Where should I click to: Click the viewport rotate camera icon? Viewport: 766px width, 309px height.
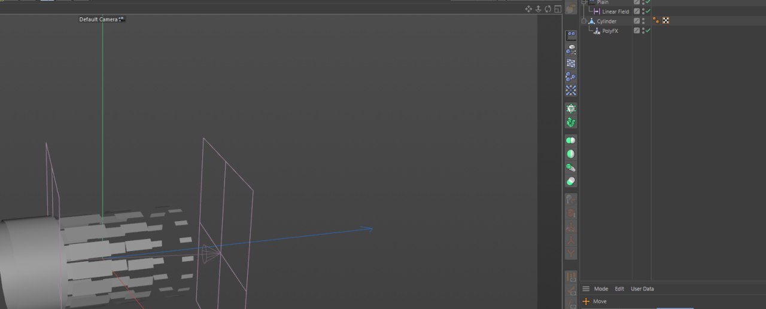(548, 9)
